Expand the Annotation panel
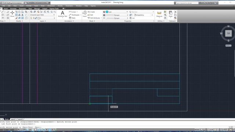235x132 pixels. [x=69, y=21]
